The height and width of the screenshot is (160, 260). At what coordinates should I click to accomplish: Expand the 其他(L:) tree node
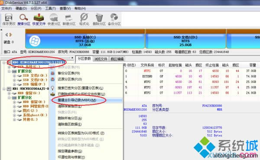point(14,120)
